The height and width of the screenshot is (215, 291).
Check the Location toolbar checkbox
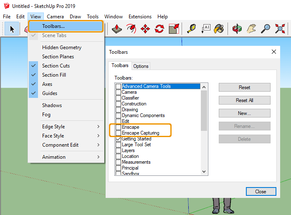click(x=118, y=156)
